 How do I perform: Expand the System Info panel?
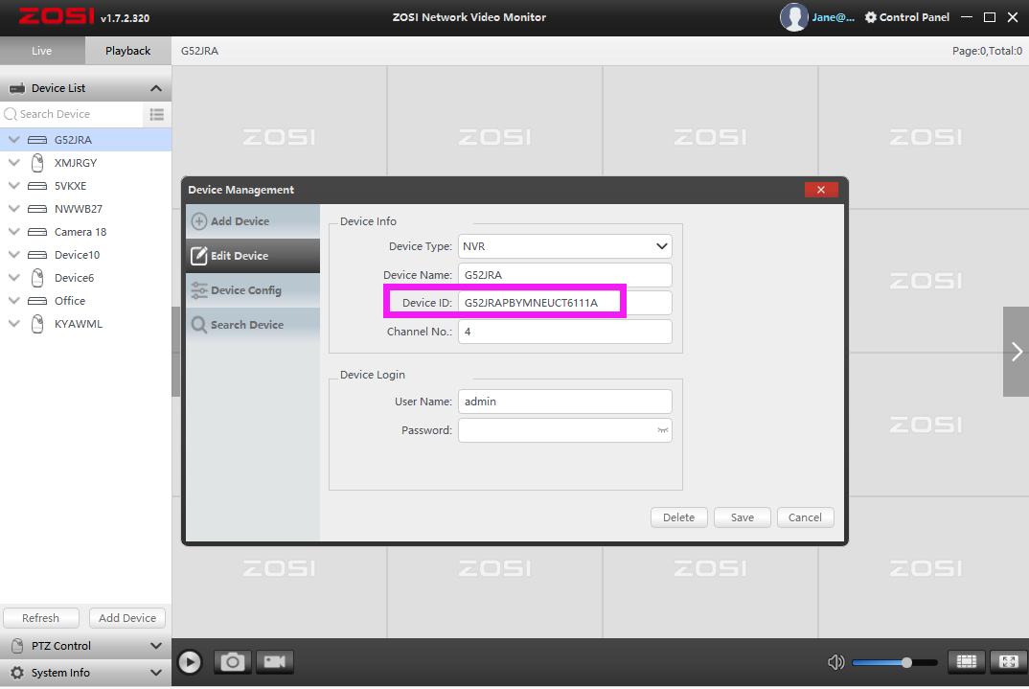click(x=156, y=673)
